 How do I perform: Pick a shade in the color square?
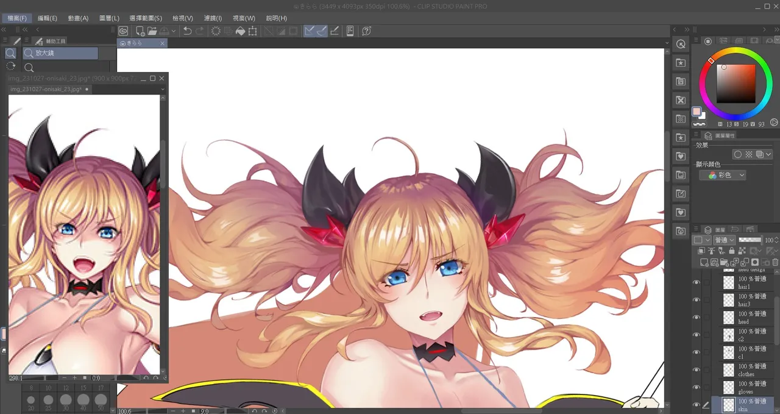(736, 83)
